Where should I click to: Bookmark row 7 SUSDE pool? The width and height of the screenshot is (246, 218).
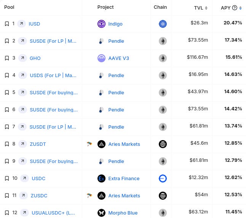coord(7,127)
